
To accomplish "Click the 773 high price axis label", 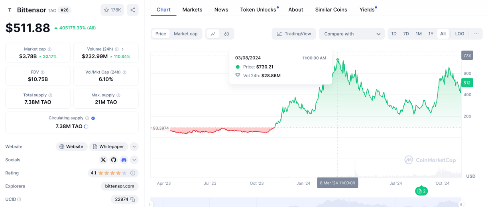I will [467, 55].
